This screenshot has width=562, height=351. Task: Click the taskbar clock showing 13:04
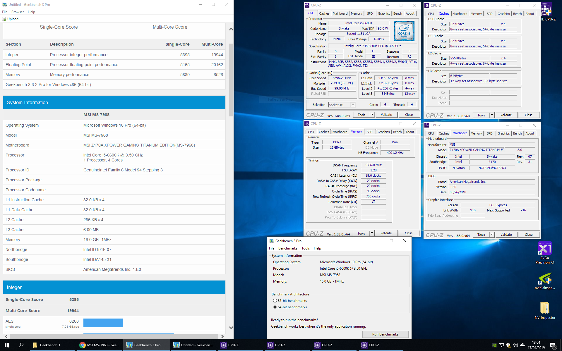pyautogui.click(x=536, y=345)
